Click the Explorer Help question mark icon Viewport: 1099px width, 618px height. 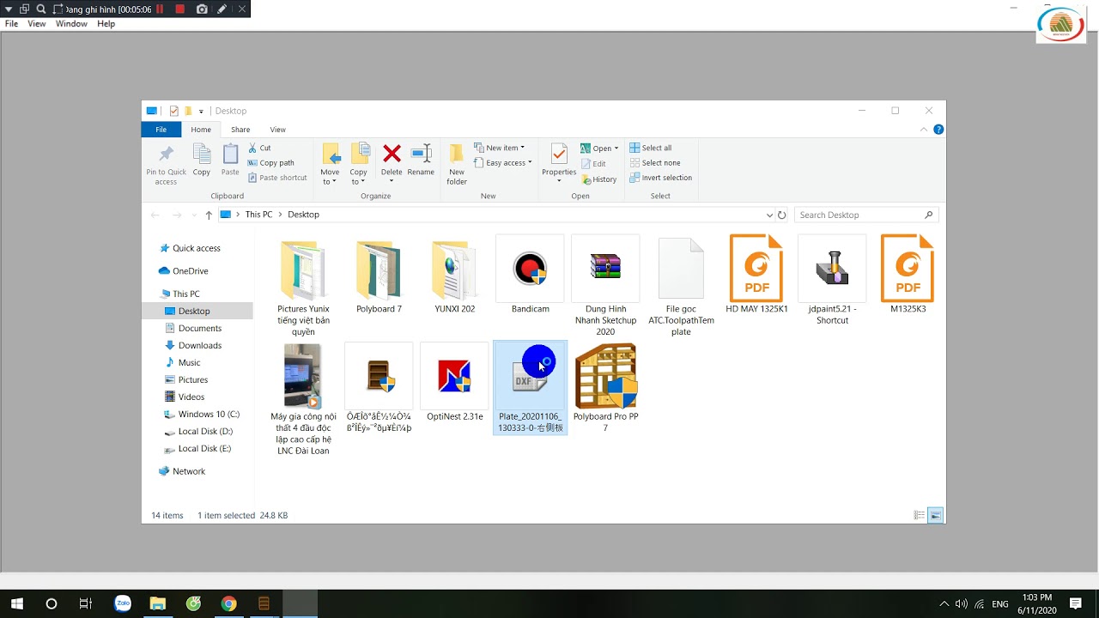point(938,130)
